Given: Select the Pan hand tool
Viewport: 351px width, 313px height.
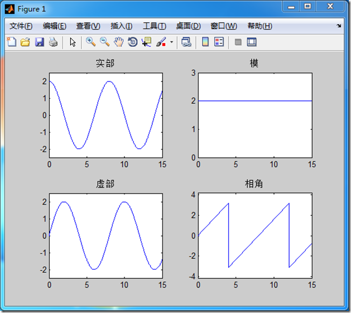Looking at the screenshot, I should click(x=119, y=42).
